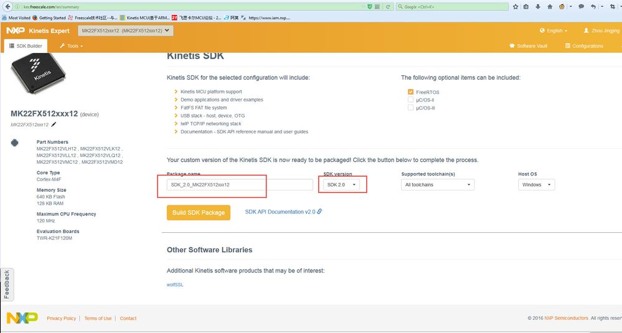
Task: Open the Terms of Use footer link
Action: (x=98, y=318)
